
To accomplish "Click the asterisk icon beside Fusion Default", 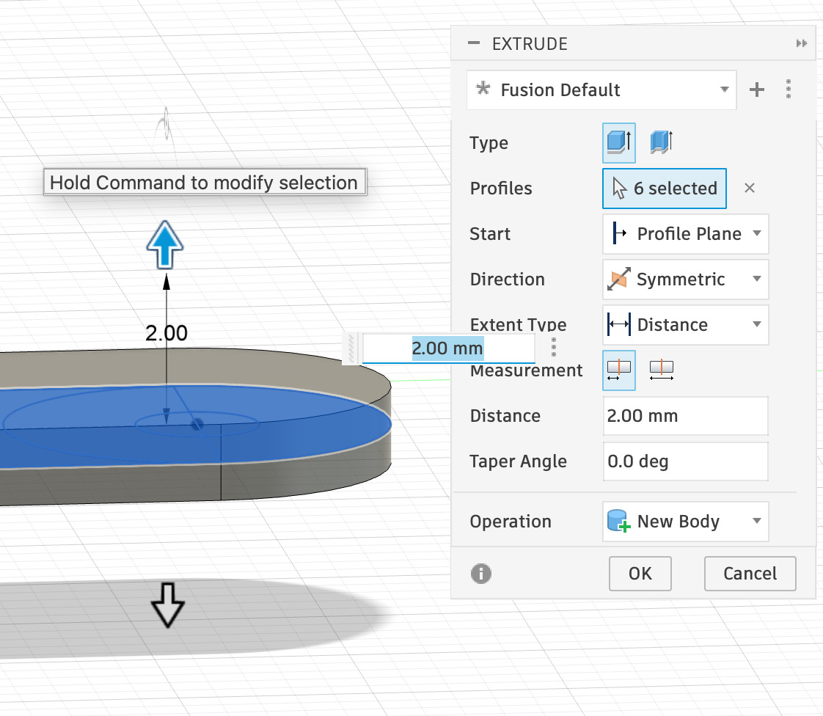I will 483,89.
